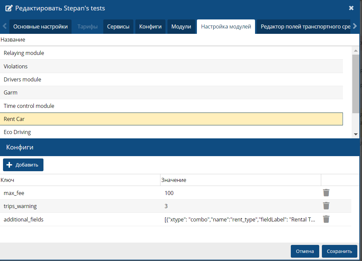This screenshot has width=362, height=261.
Task: Open the Тарифы tab
Action: [88, 26]
